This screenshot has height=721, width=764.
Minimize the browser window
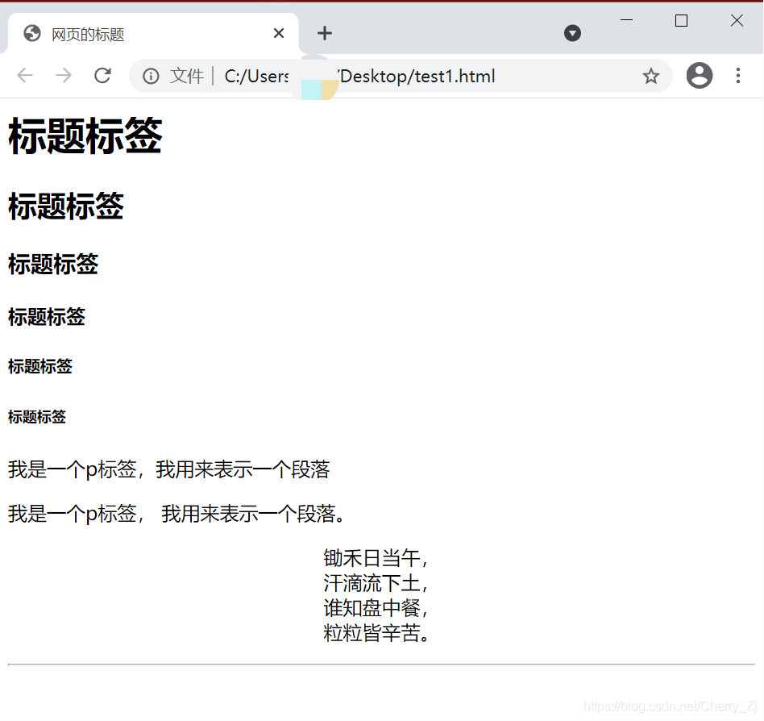pos(626,20)
